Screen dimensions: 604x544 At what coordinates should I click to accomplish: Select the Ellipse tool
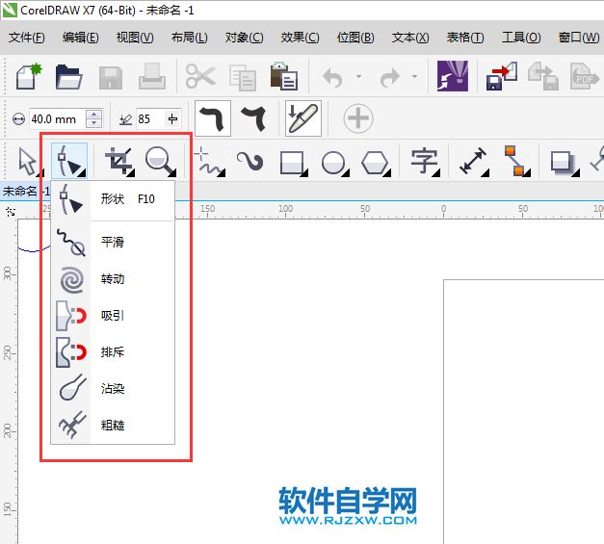coord(334,164)
